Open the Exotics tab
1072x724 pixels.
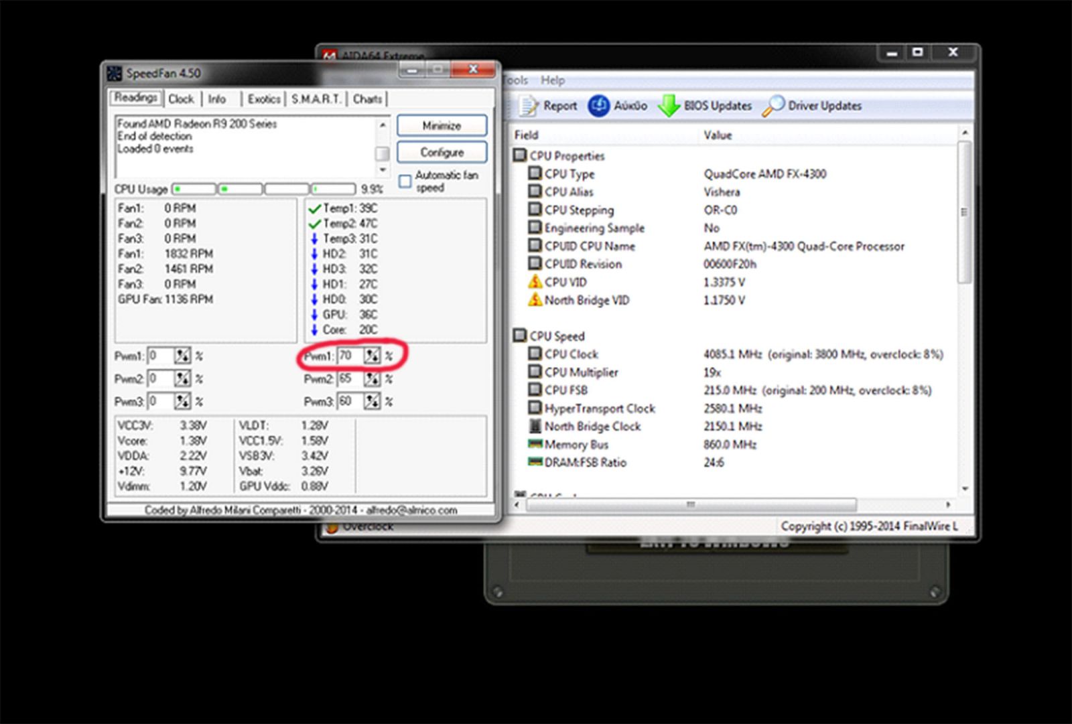point(264,99)
